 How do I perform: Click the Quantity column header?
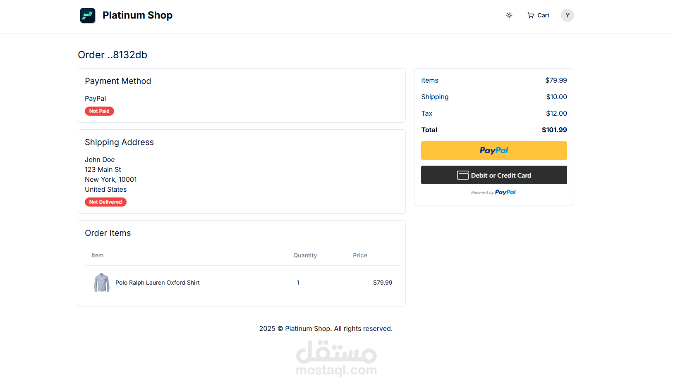pos(305,255)
